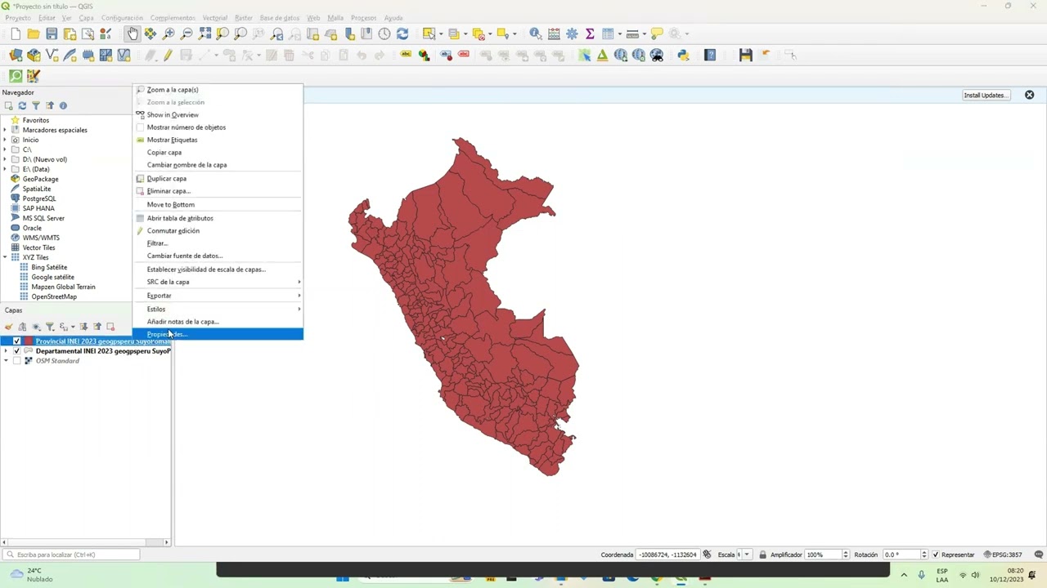
Task: Toggle visibility of Provincial INEI 2023 layer
Action: (16, 341)
